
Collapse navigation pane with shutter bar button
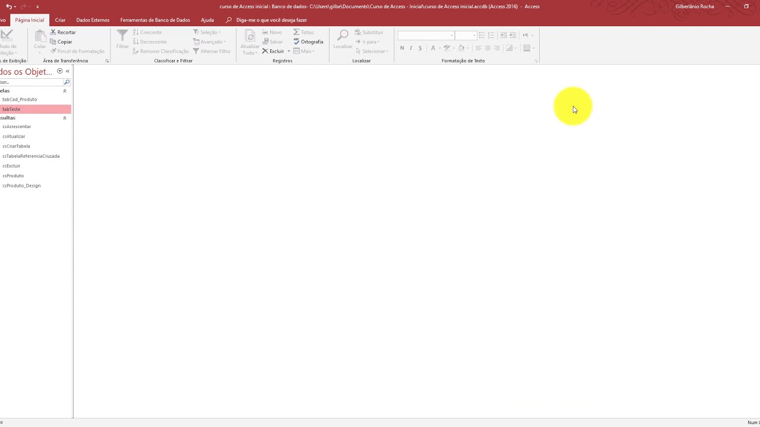pyautogui.click(x=67, y=71)
